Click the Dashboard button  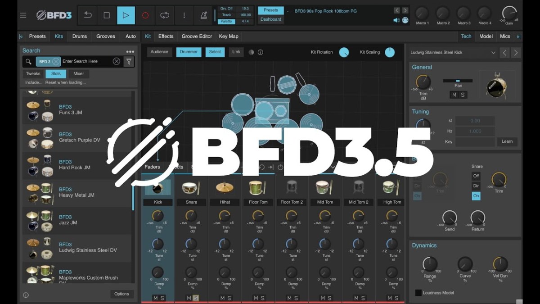click(270, 19)
